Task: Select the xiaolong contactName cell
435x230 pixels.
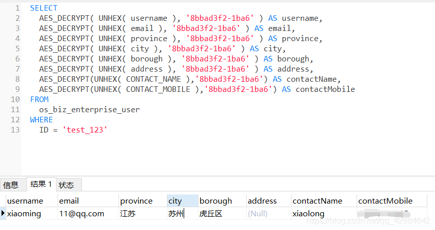Action: [324, 213]
